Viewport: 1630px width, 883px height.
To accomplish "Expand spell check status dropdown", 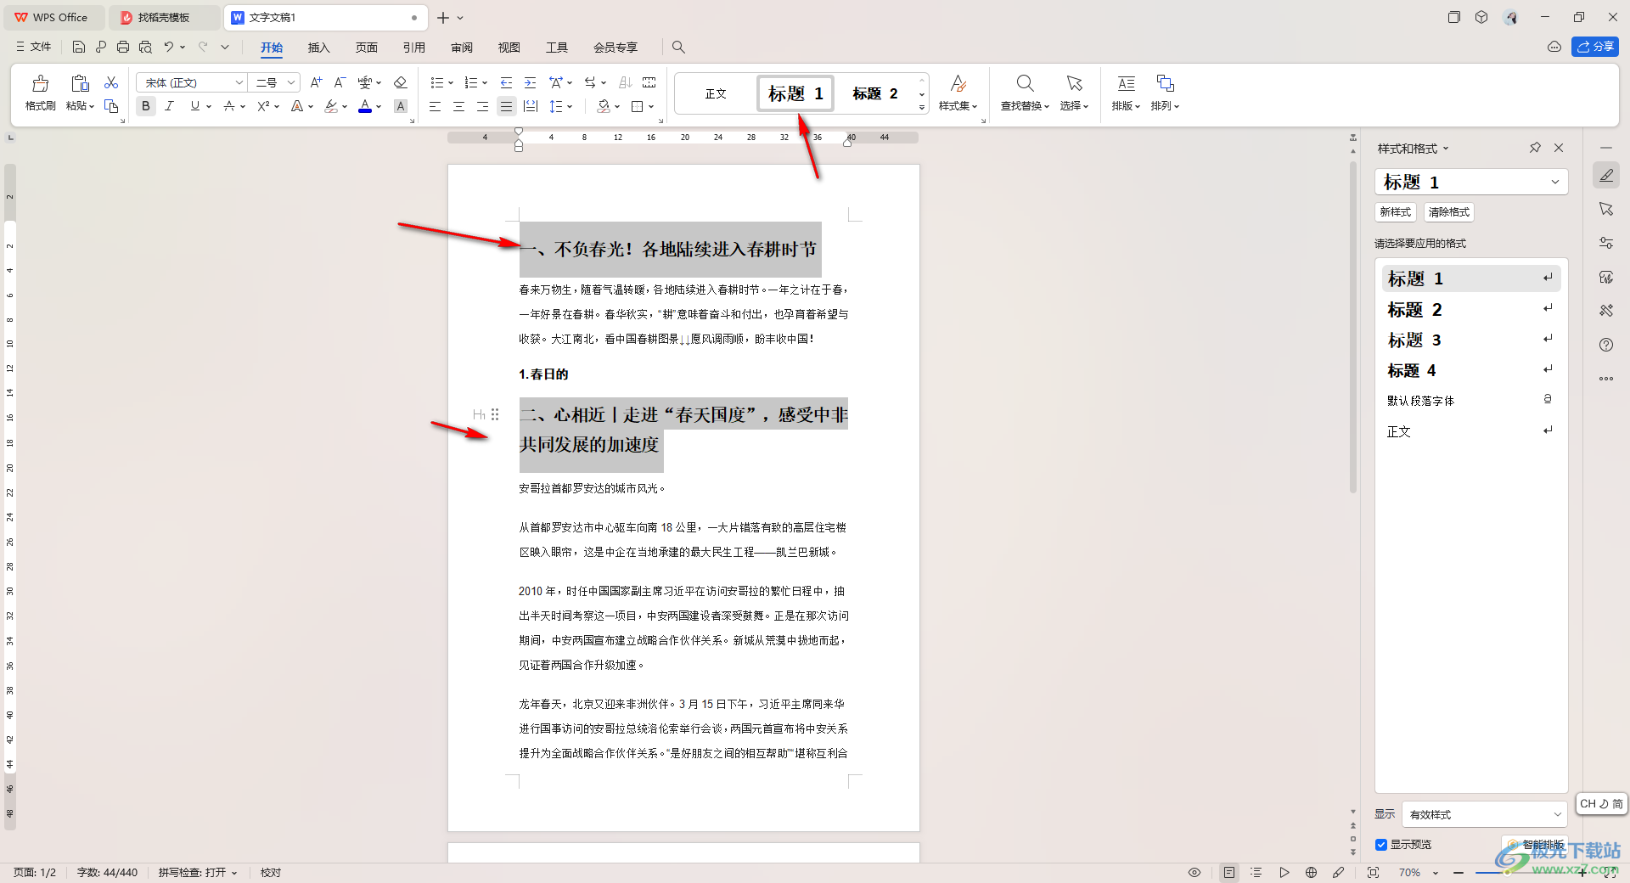I will point(234,873).
